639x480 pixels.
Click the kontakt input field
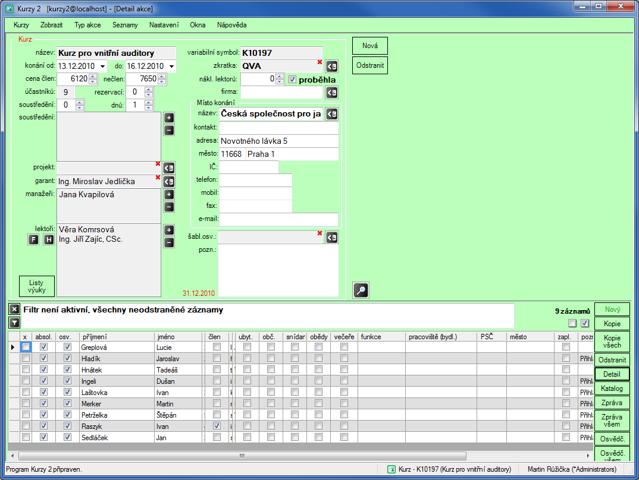click(279, 128)
